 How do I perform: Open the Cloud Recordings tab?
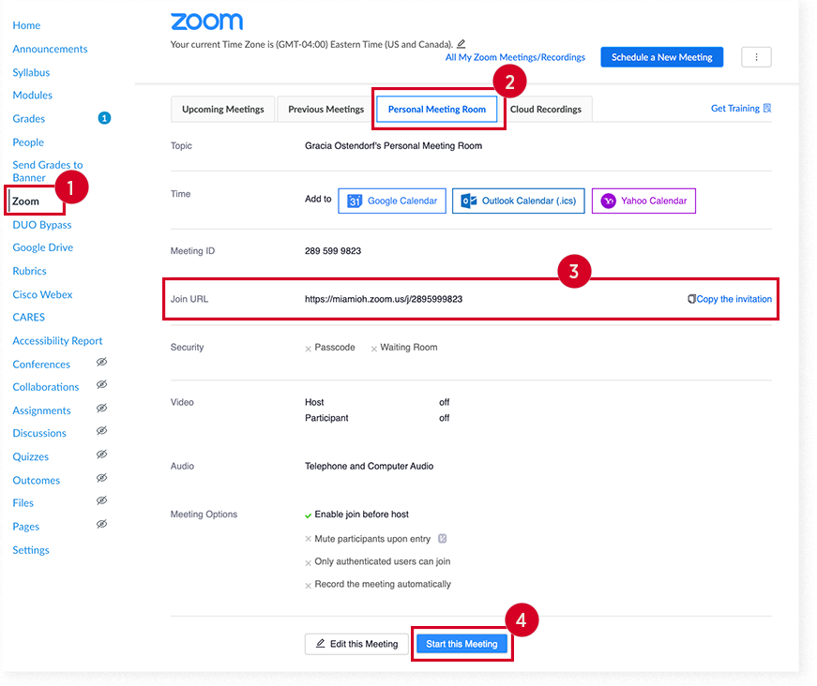pyautogui.click(x=546, y=110)
